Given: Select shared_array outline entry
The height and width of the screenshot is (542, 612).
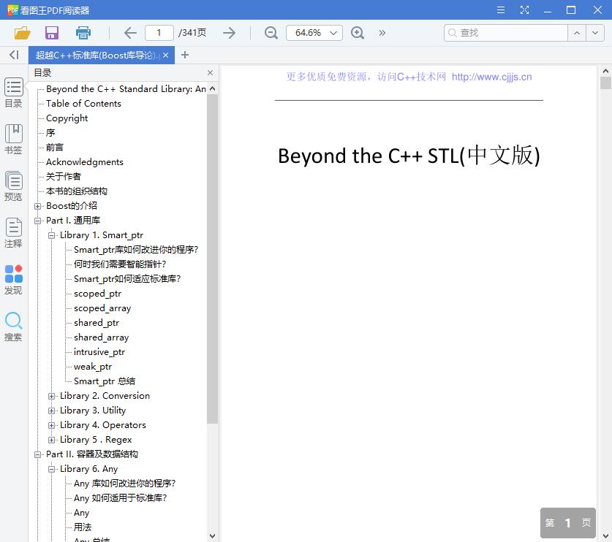Looking at the screenshot, I should pos(101,337).
